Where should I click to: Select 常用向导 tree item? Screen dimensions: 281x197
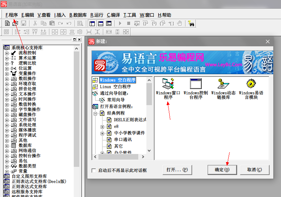tap(116, 100)
